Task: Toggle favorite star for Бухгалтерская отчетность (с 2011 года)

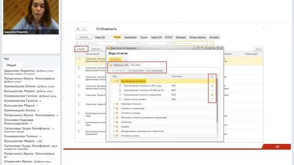Action: pos(212,86)
